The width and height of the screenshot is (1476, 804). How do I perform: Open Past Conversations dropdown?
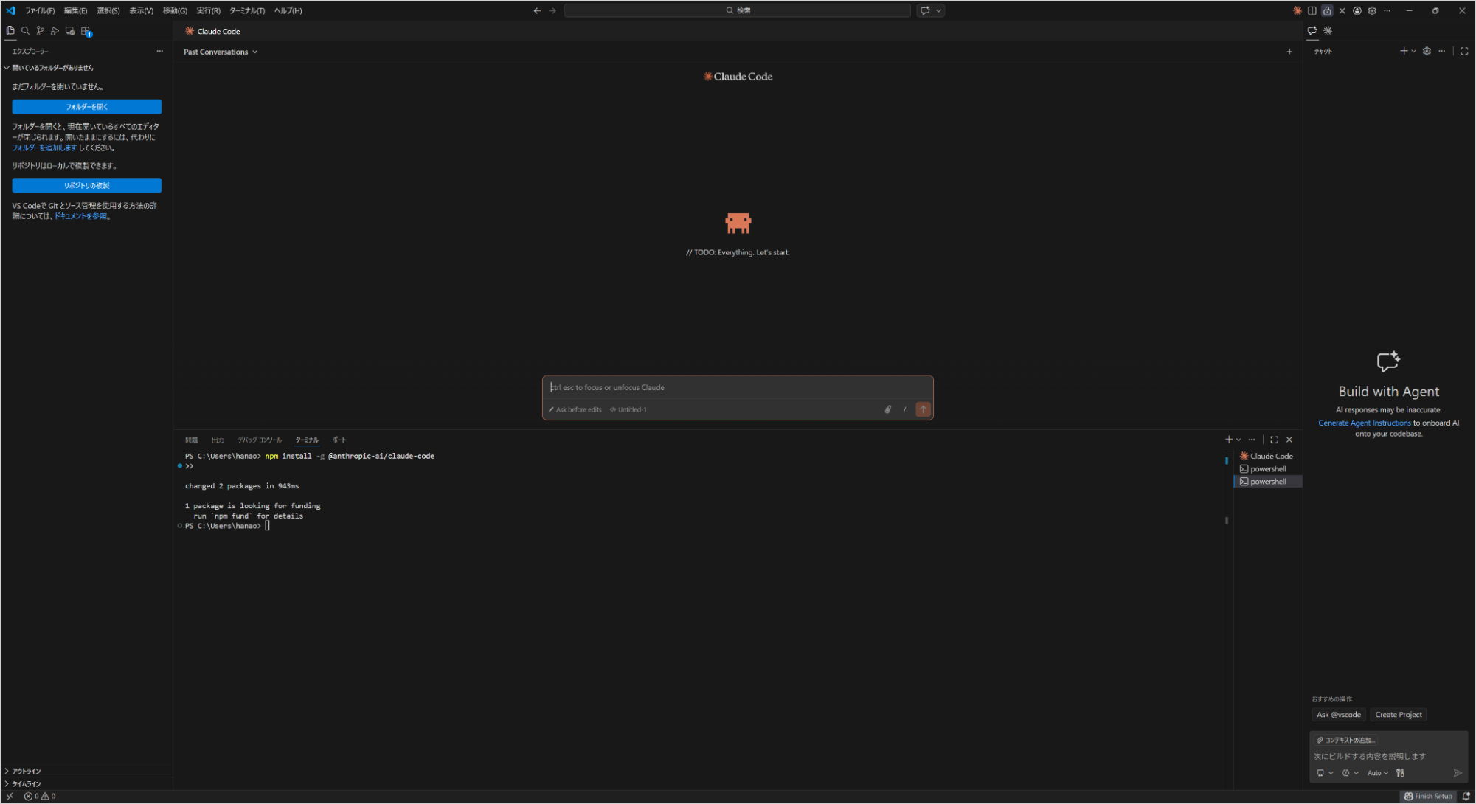point(220,52)
